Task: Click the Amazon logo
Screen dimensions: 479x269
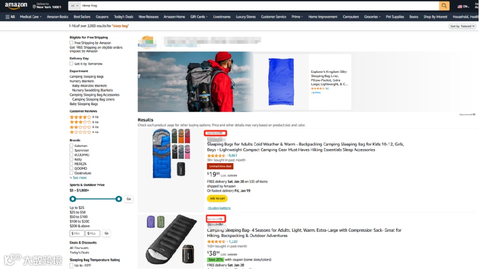Action: (16, 5)
